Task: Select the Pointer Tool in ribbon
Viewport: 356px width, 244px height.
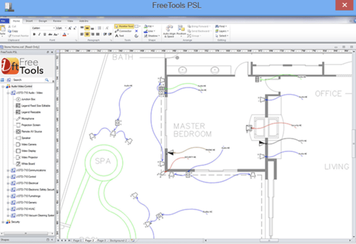Action: (x=124, y=26)
